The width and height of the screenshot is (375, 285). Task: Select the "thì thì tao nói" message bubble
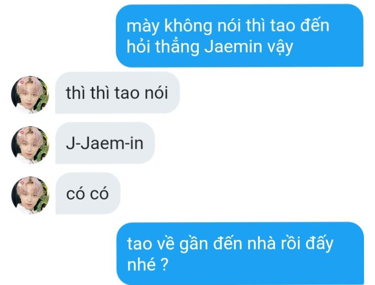117,93
